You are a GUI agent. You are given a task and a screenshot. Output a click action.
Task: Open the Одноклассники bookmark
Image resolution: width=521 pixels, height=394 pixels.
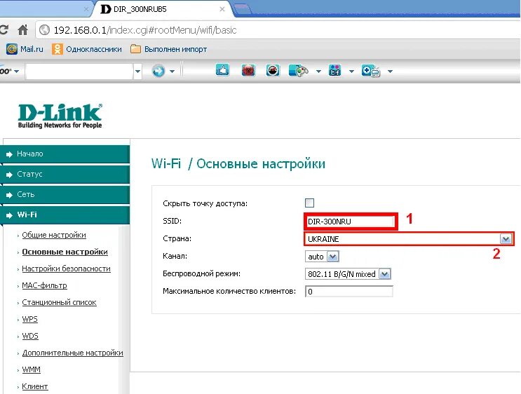coord(87,49)
